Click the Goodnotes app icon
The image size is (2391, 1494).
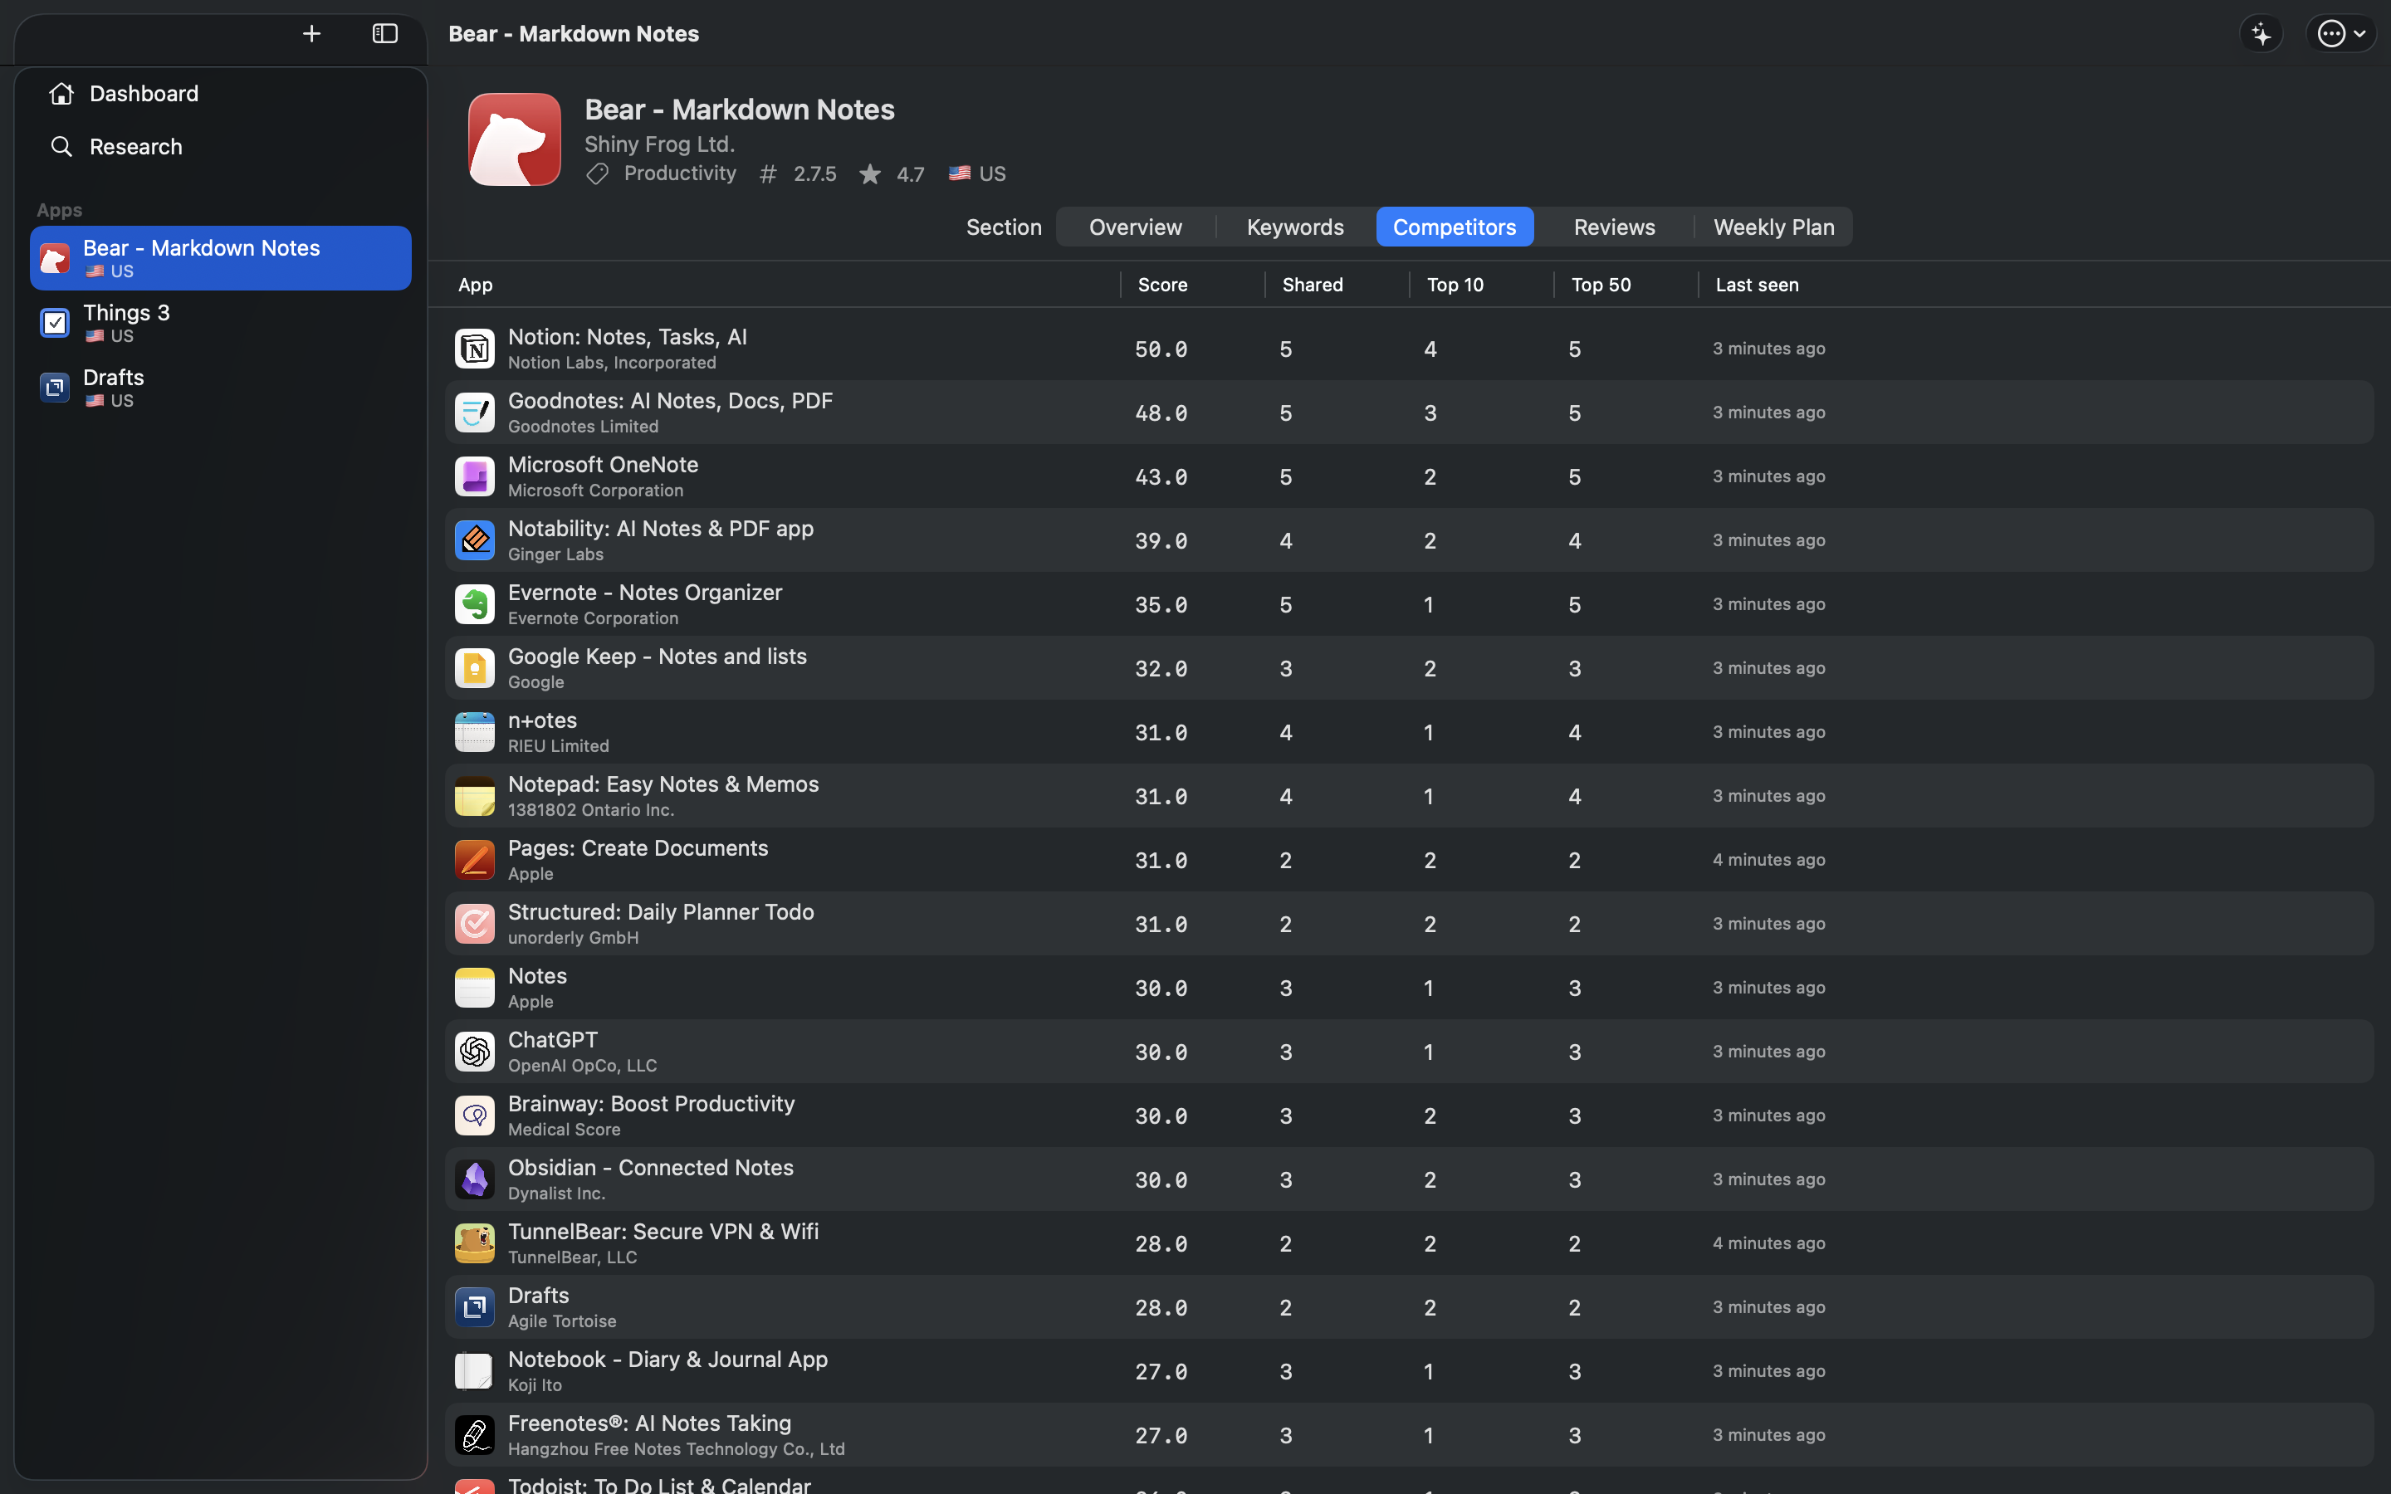click(x=474, y=413)
